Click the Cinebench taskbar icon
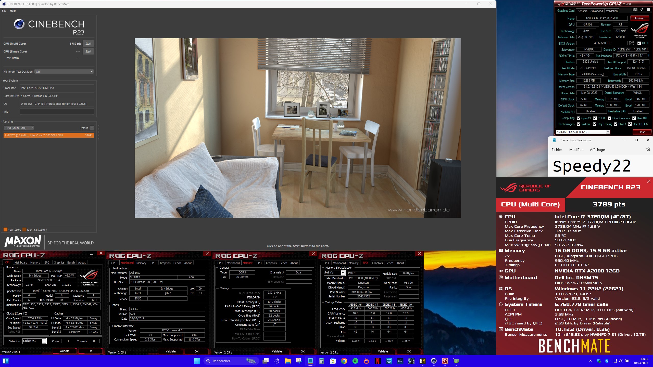The image size is (653, 367). tap(434, 361)
